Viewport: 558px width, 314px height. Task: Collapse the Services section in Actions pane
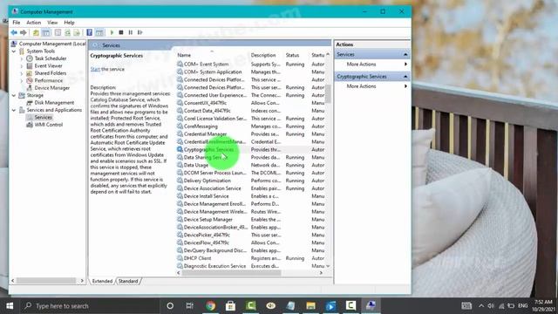(x=405, y=54)
